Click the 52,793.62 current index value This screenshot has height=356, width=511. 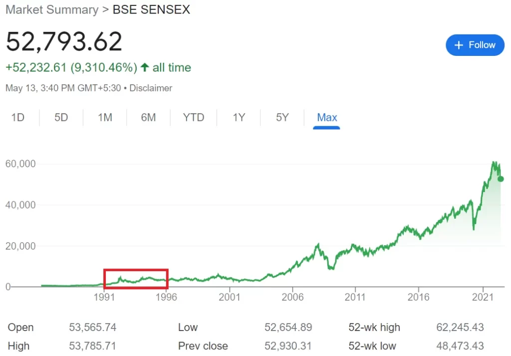tap(64, 41)
